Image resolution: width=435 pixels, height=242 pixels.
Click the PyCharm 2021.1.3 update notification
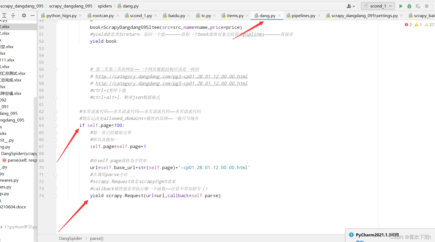point(377,235)
